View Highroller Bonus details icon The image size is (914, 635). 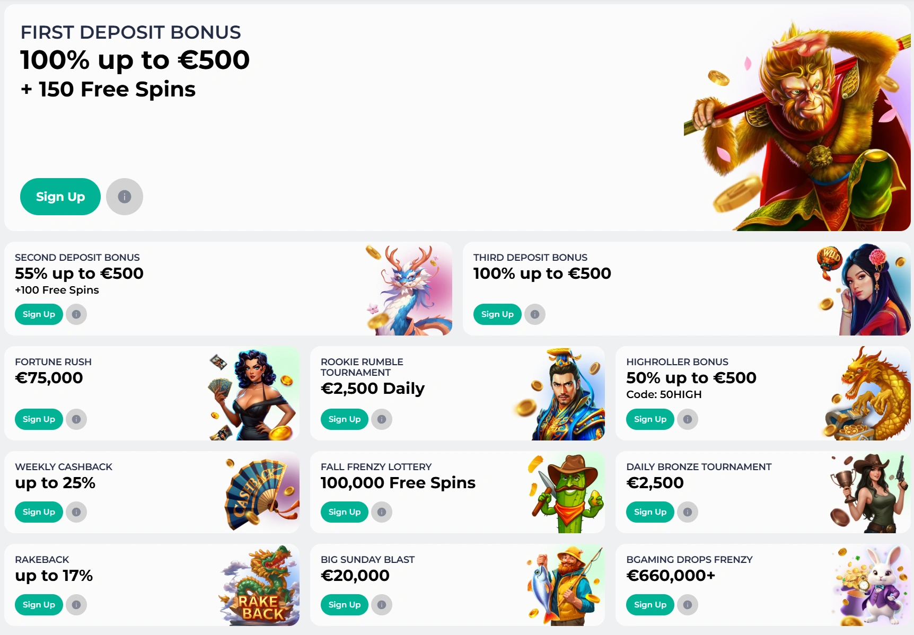click(x=688, y=419)
